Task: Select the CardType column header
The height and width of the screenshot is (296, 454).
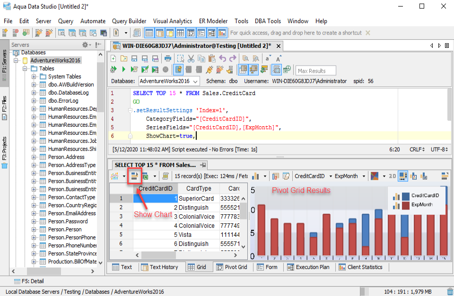Action: [199, 189]
